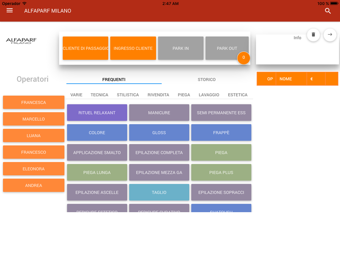Select operator FRANCESCO
Screen dimensions: 340x255
pyautogui.click(x=34, y=152)
